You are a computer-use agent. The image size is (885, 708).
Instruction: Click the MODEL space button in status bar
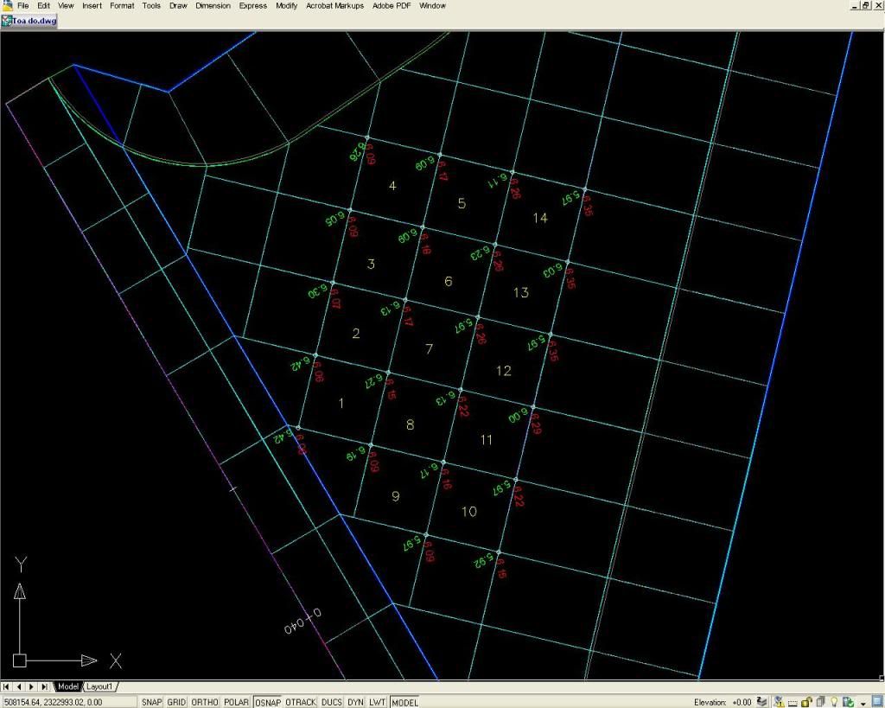[404, 702]
